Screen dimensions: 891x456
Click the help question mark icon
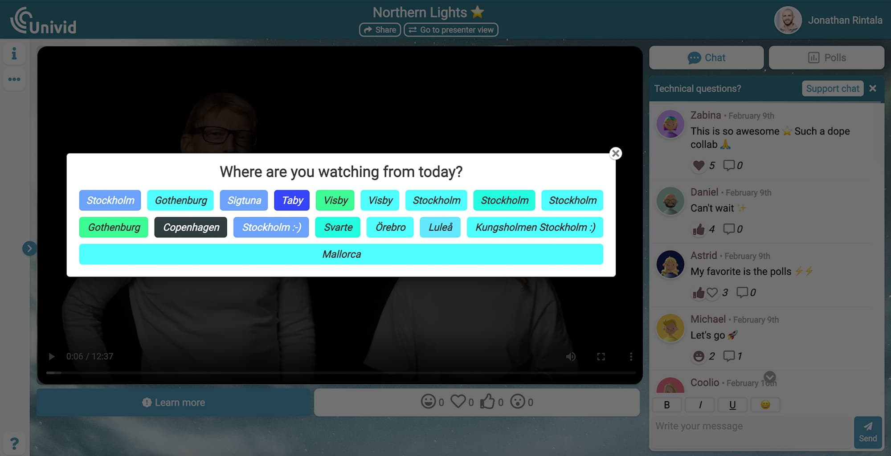tap(14, 444)
